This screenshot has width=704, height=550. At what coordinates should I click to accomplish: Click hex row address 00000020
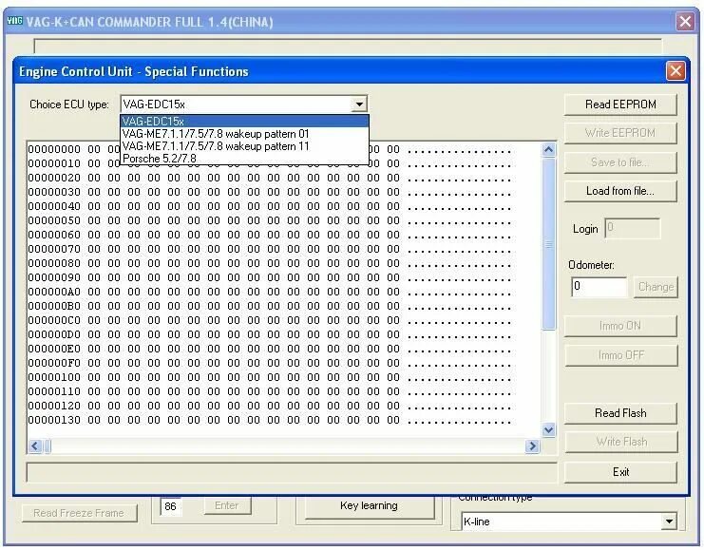coord(54,178)
